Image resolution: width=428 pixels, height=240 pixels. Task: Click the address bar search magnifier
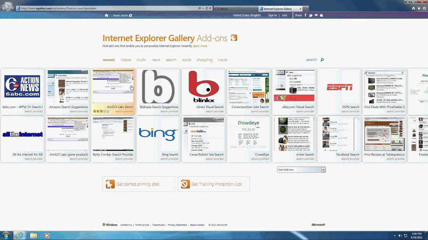click(x=199, y=8)
